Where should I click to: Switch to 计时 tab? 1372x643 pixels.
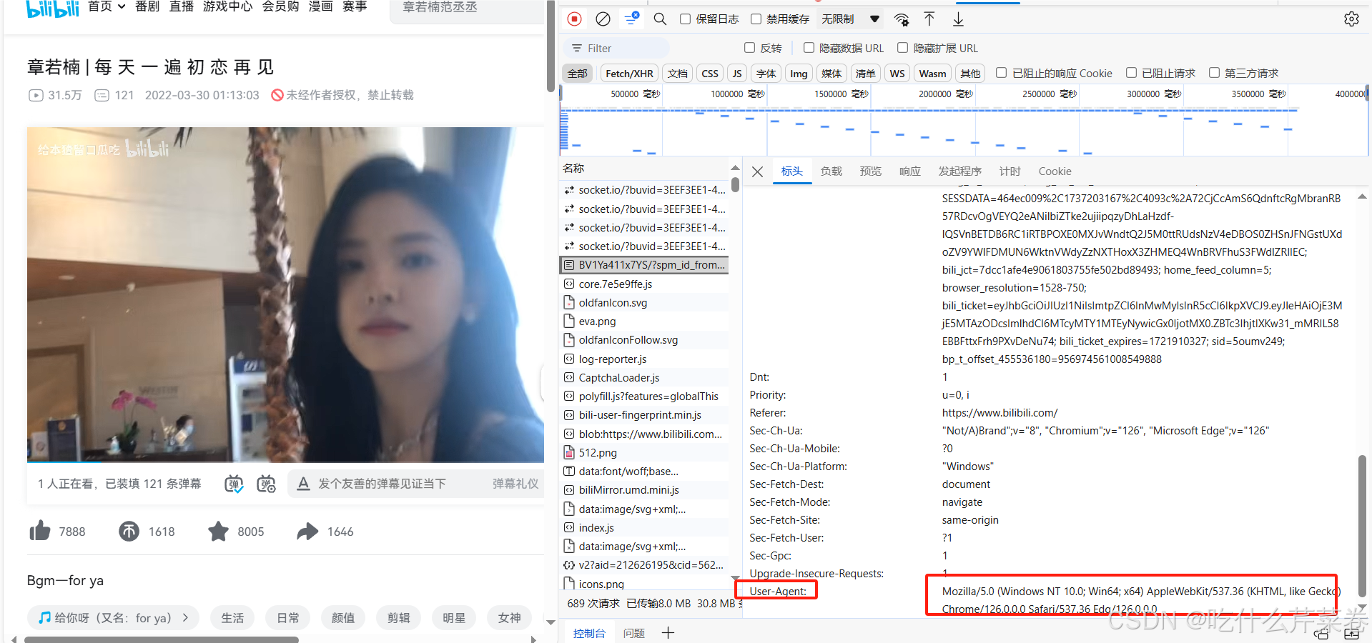pyautogui.click(x=1010, y=171)
